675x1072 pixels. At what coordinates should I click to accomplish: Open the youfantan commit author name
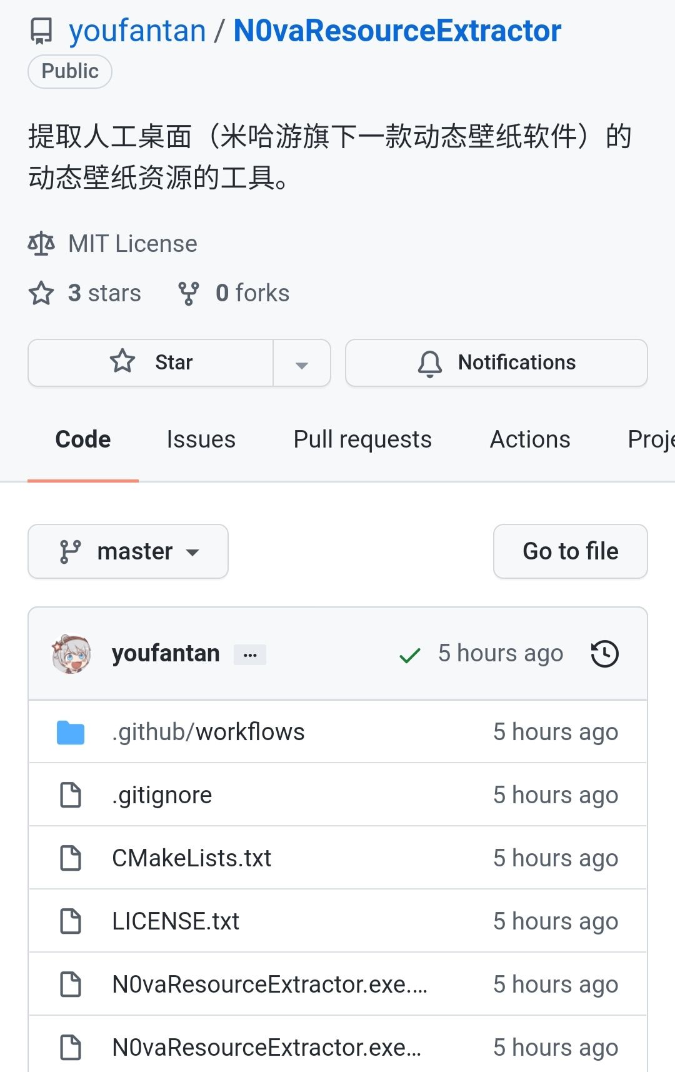tap(166, 654)
